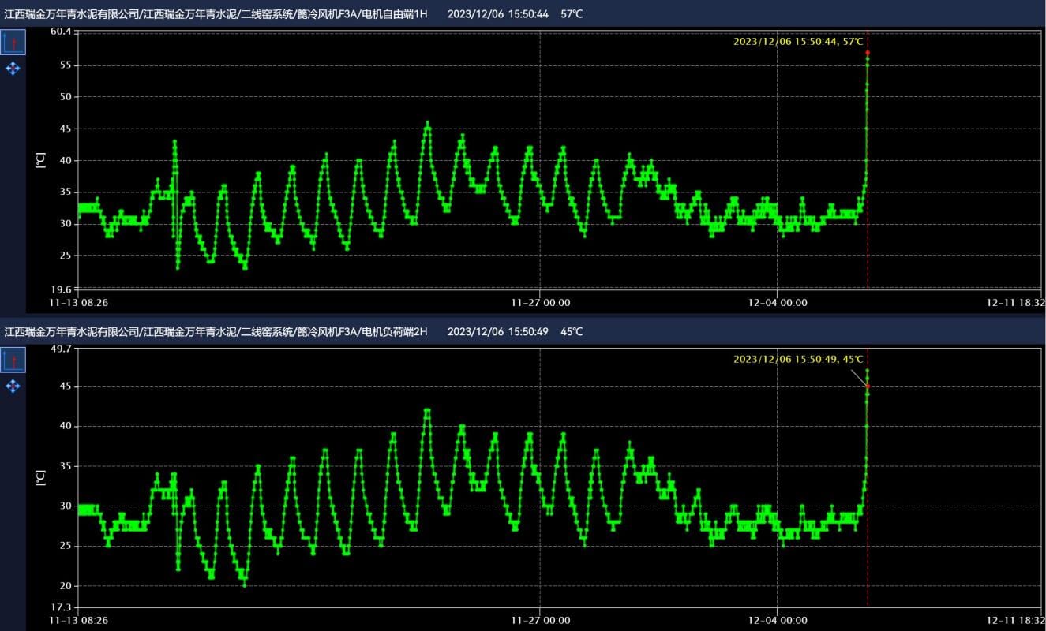The width and height of the screenshot is (1046, 631).
Task: Click the 60.4 maximum value on the top Y-axis
Action: [x=61, y=32]
